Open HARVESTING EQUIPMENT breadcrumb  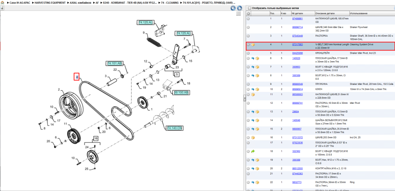[50, 2]
